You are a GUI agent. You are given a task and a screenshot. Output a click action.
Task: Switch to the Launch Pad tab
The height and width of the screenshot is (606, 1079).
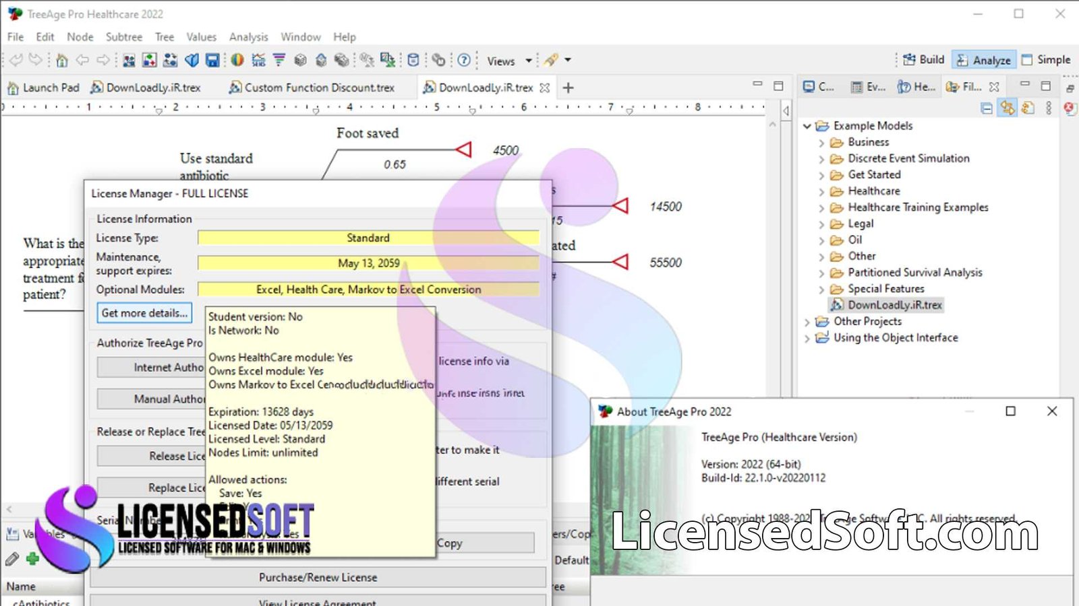(x=43, y=88)
